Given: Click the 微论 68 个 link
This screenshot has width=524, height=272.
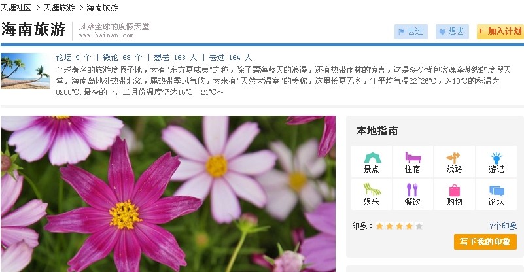Looking at the screenshot, I should pyautogui.click(x=122, y=58).
